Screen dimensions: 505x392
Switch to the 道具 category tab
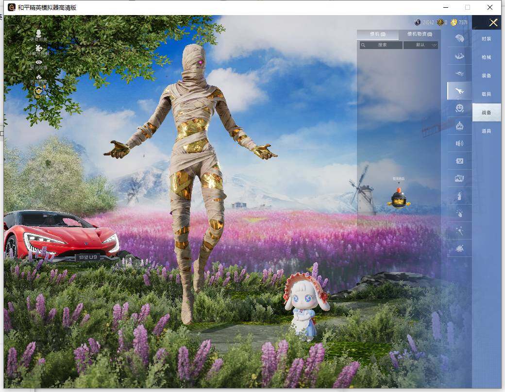coord(487,131)
